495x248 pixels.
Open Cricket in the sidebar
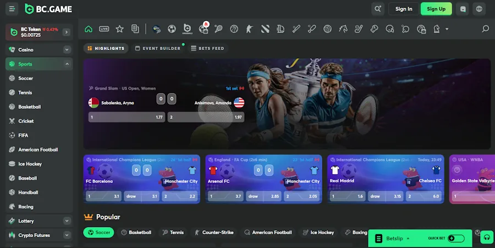(x=39, y=121)
